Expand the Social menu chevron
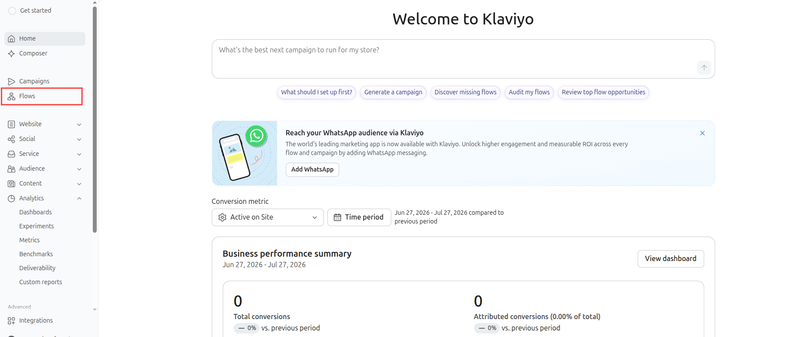Viewport: 790px width, 337px height. (x=79, y=139)
